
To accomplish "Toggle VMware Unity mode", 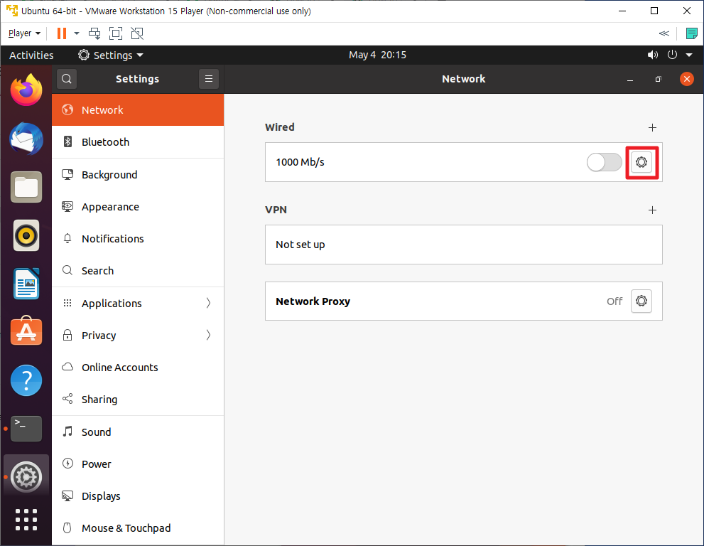I will point(137,33).
